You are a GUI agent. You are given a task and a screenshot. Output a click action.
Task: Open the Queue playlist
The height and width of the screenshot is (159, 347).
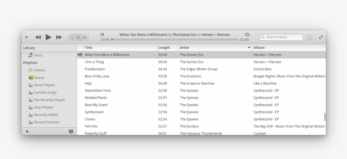tap(49, 78)
